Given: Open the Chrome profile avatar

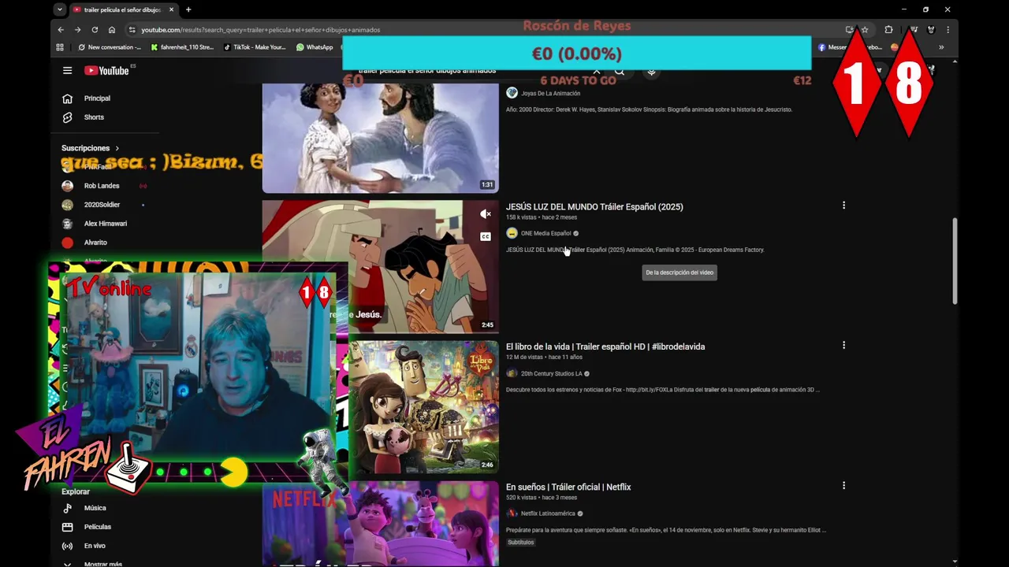Looking at the screenshot, I should point(930,30).
